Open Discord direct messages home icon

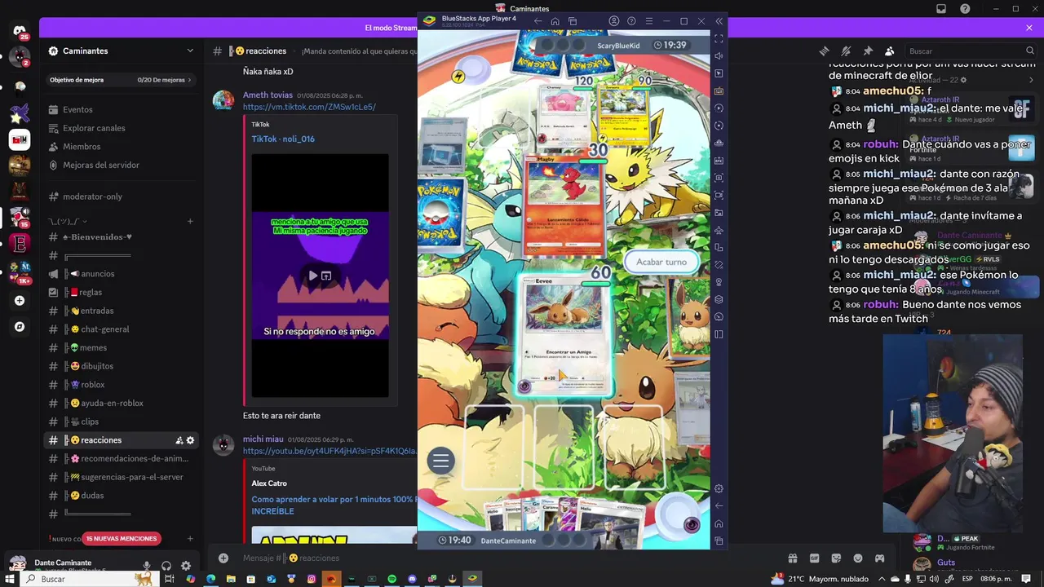point(20,31)
